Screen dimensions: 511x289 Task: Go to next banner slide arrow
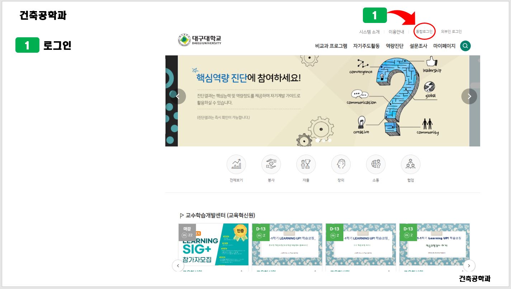pyautogui.click(x=469, y=96)
